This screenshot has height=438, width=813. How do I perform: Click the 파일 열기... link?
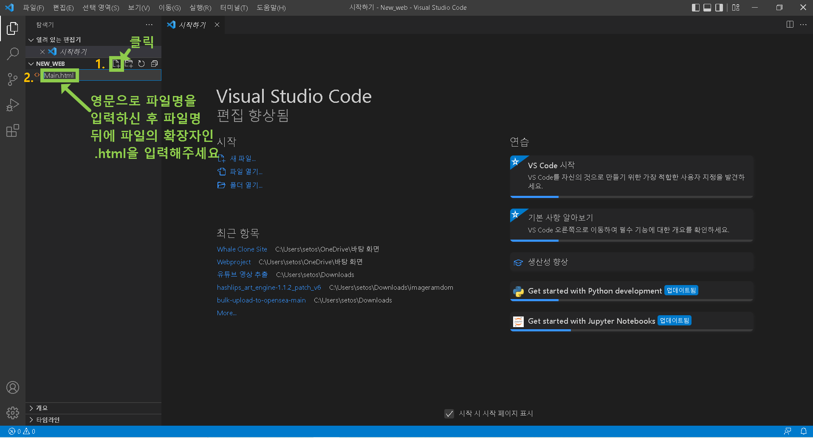pyautogui.click(x=246, y=172)
